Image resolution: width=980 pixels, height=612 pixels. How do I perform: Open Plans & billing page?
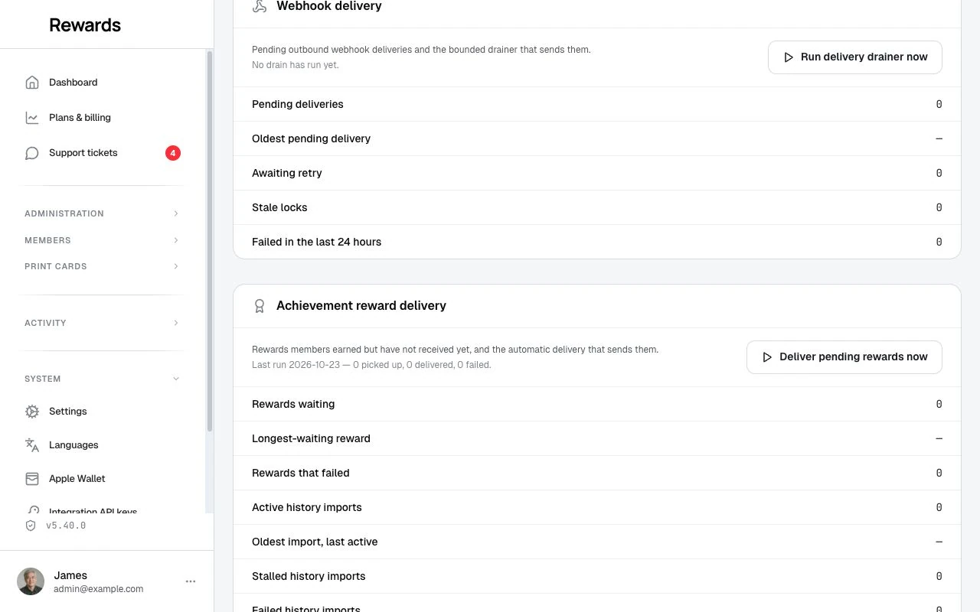pyautogui.click(x=103, y=118)
